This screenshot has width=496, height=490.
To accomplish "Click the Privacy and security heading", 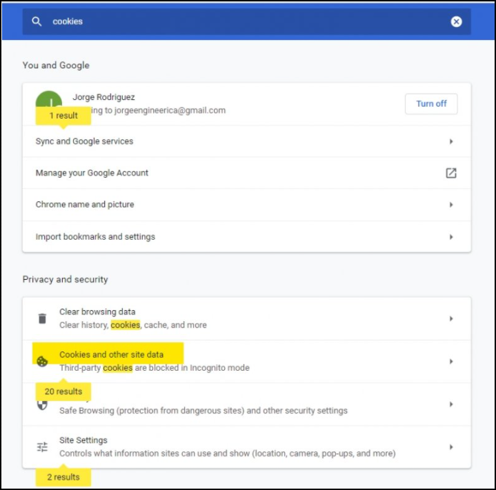I will tap(65, 279).
